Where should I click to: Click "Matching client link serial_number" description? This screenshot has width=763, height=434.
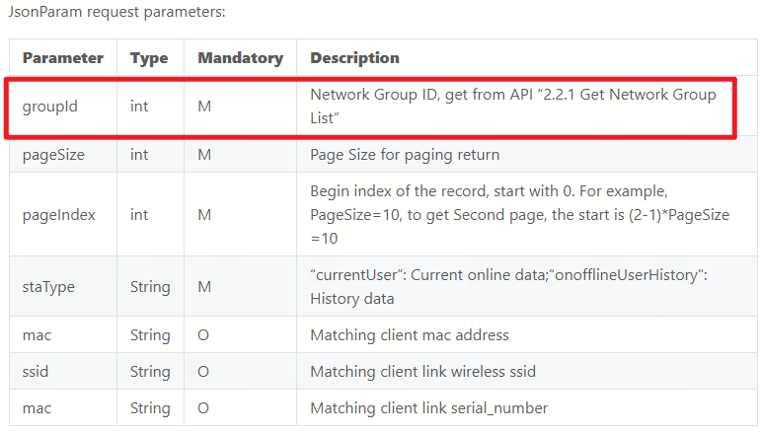tap(428, 407)
